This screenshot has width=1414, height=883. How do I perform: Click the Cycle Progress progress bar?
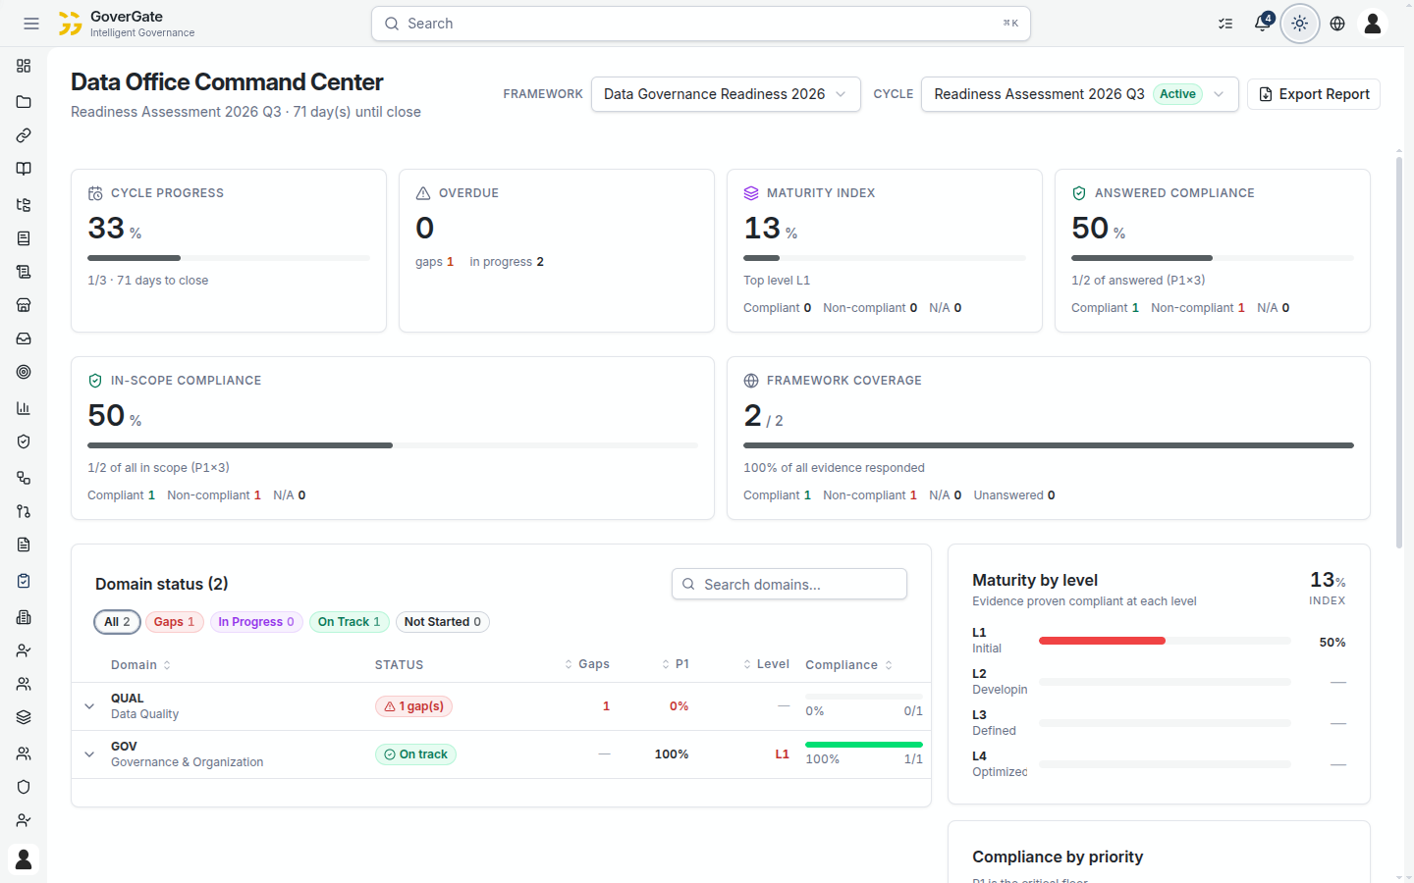point(229,258)
